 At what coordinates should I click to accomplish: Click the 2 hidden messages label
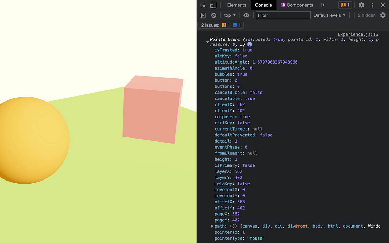(x=367, y=15)
